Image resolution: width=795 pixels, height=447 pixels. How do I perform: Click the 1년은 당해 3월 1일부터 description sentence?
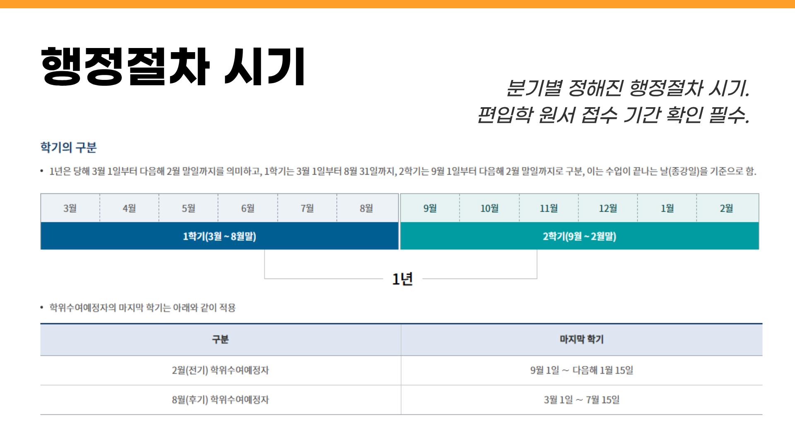pos(402,171)
